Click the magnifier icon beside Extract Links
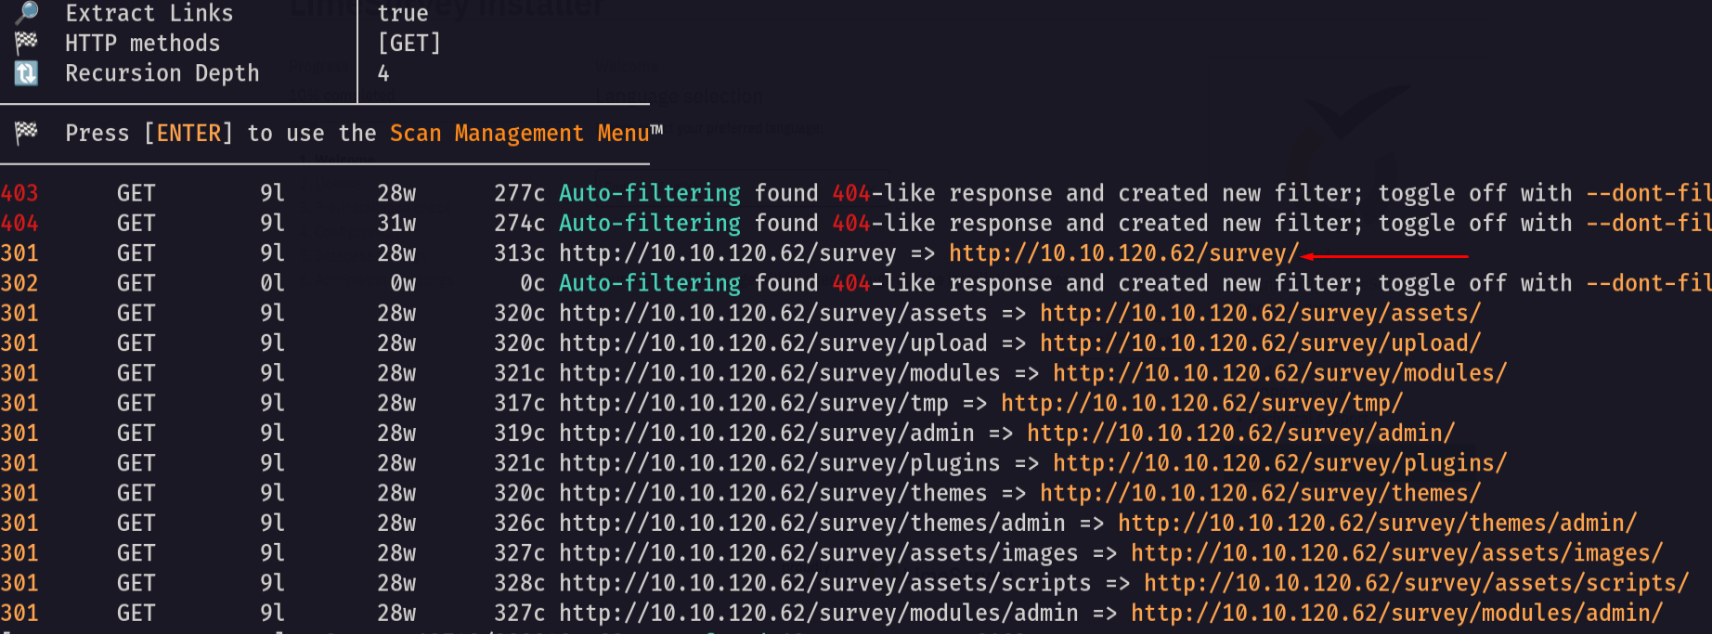The image size is (1712, 634). coord(27,12)
